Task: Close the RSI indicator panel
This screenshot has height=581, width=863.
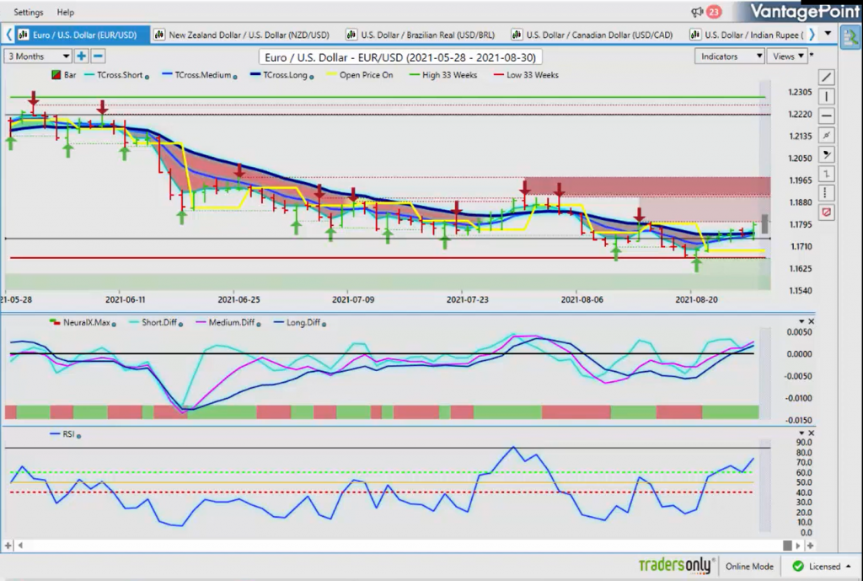Action: click(812, 433)
